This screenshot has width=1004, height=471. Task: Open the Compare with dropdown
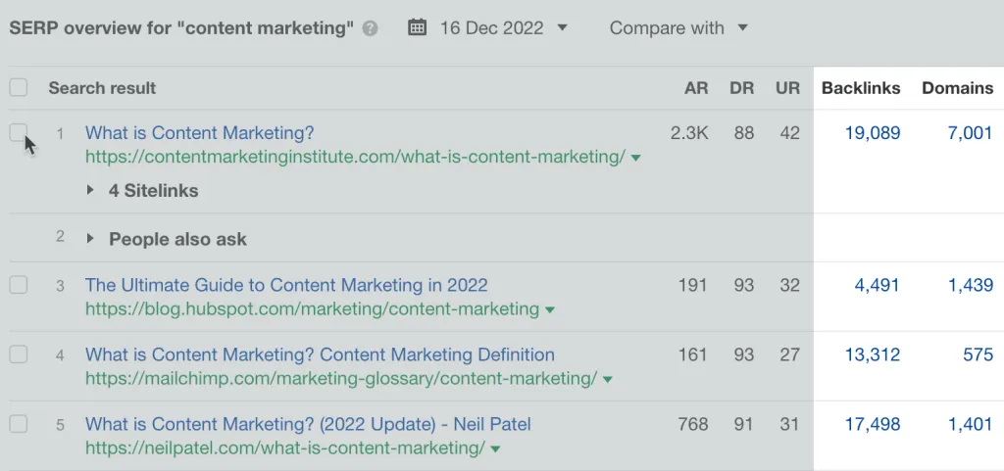[x=678, y=27]
